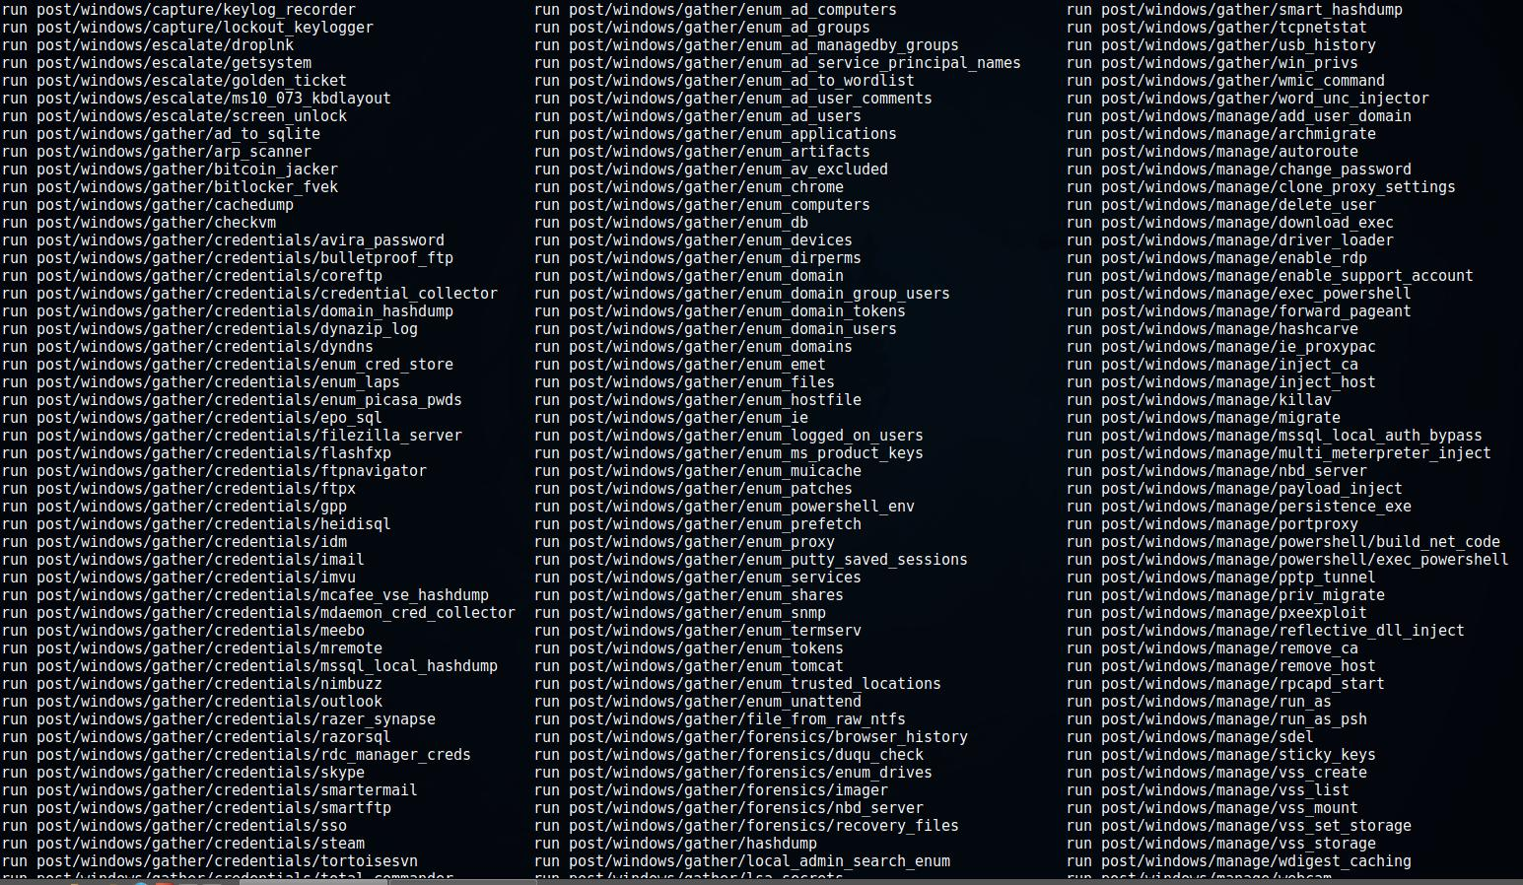
Task: Click the enum_logged_on_users line
Action: [x=728, y=436]
